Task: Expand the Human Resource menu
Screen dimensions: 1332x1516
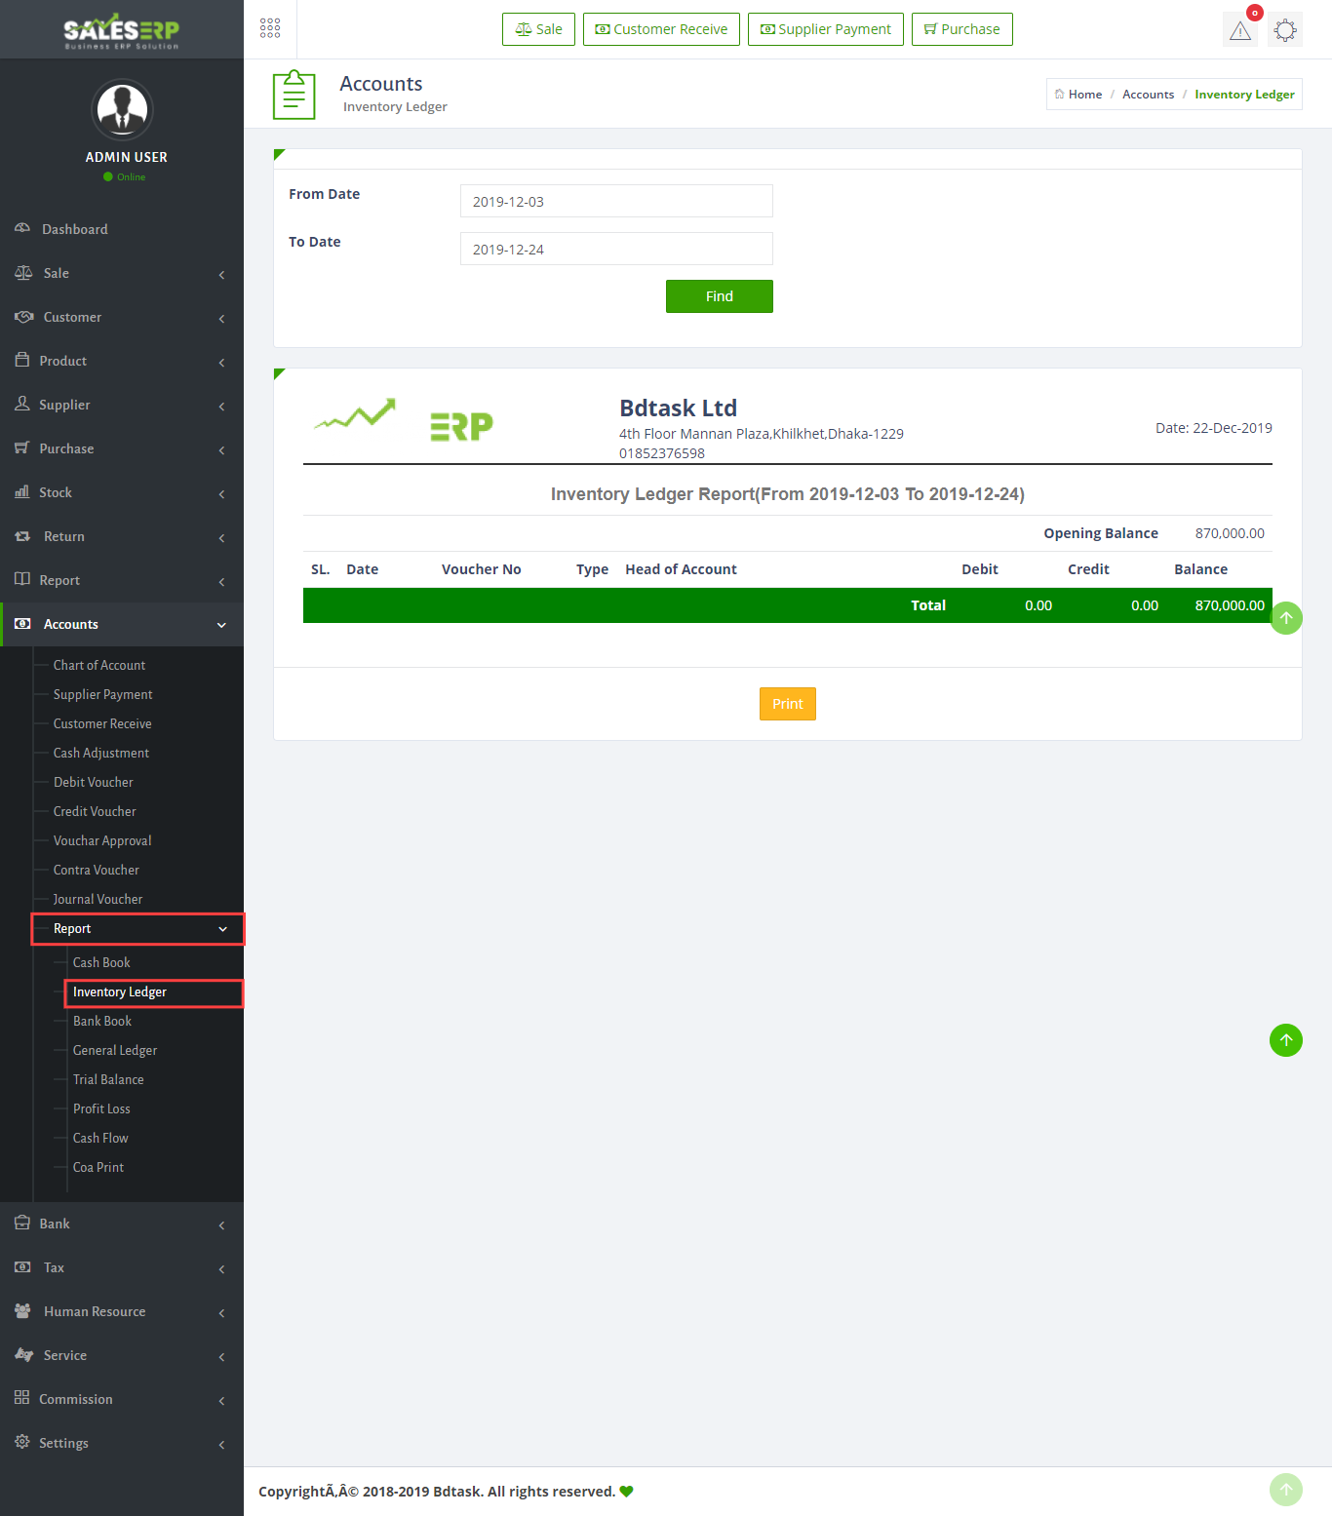Action: coord(122,1311)
